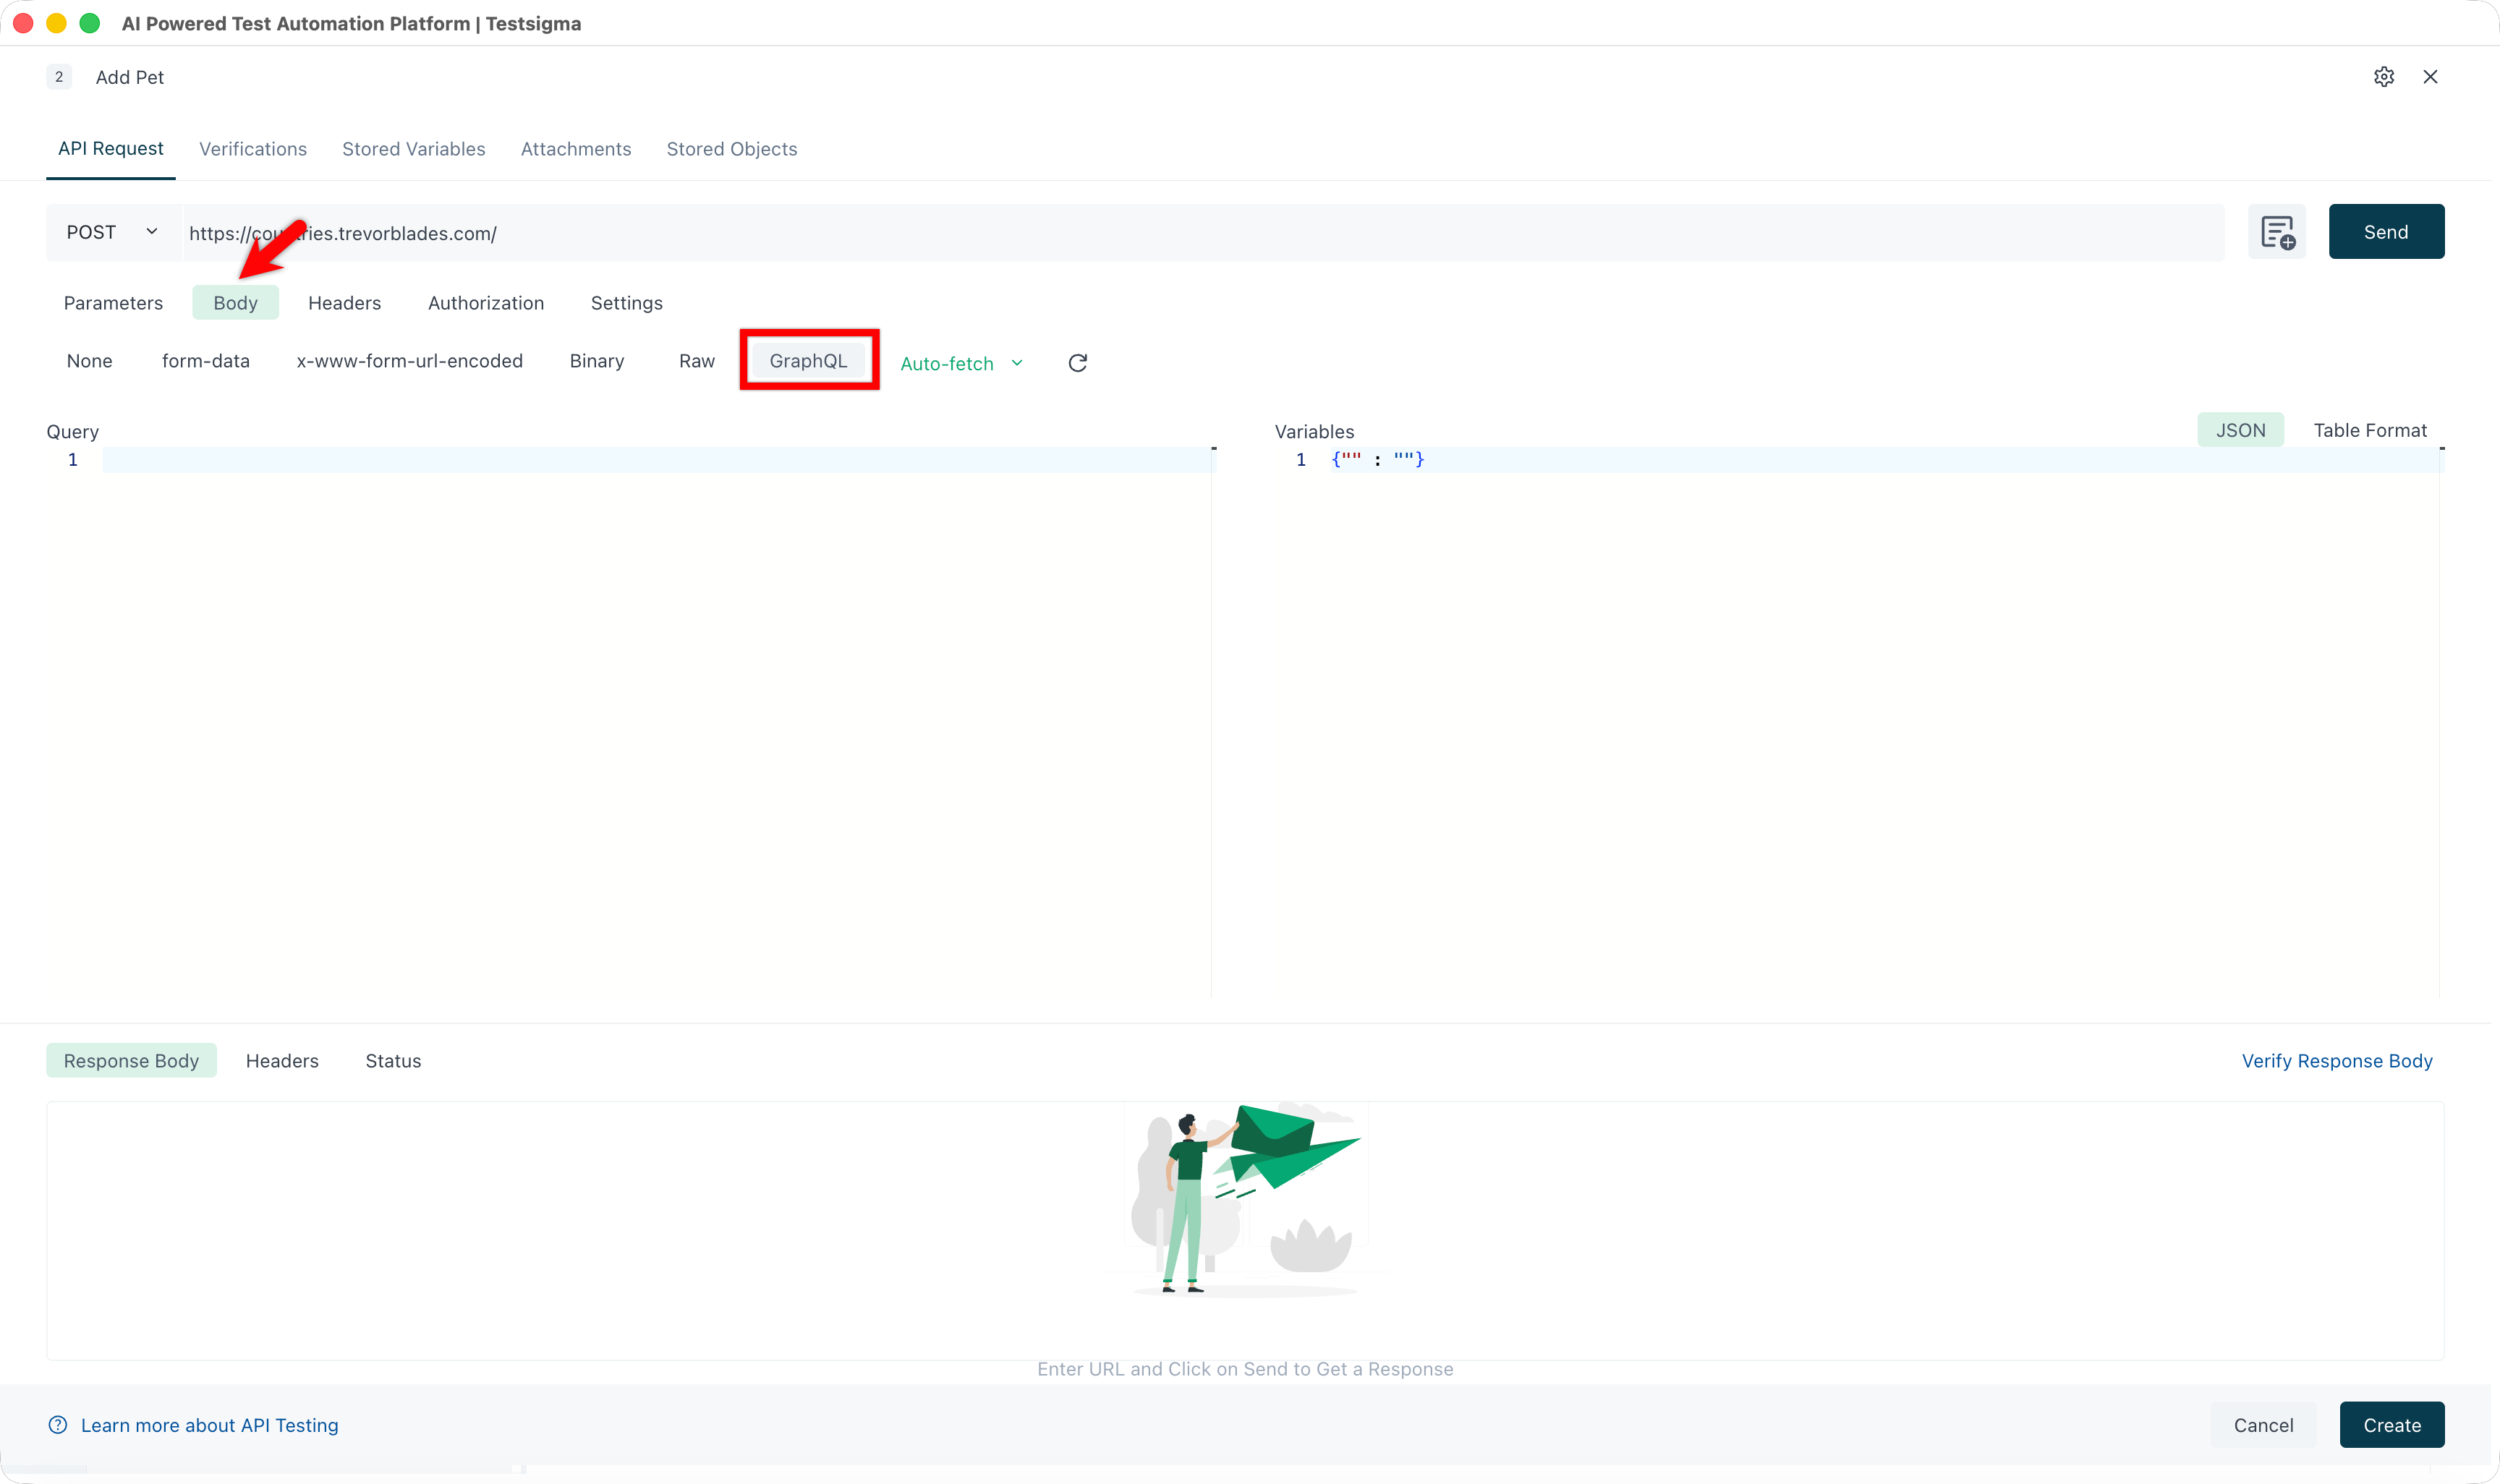Open the Authorization section

[486, 303]
